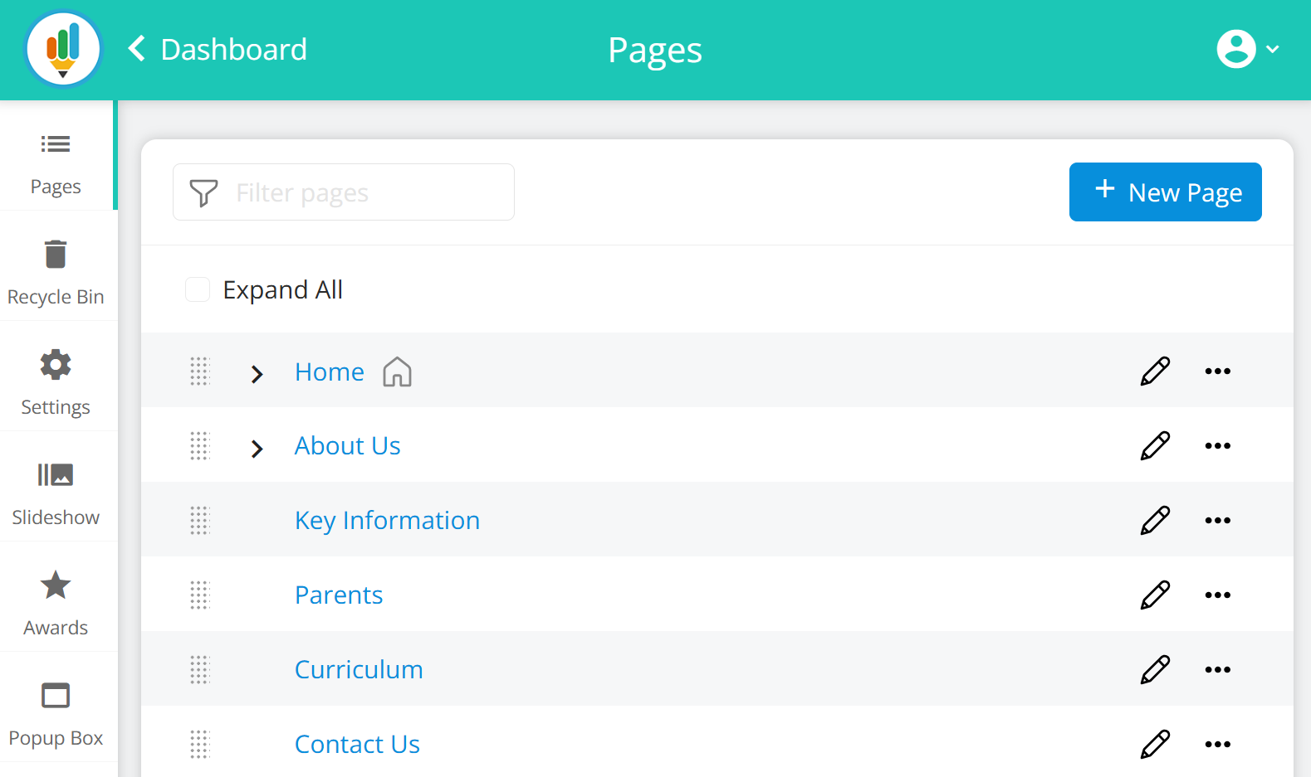Expand the About Us subpages

[x=257, y=449]
